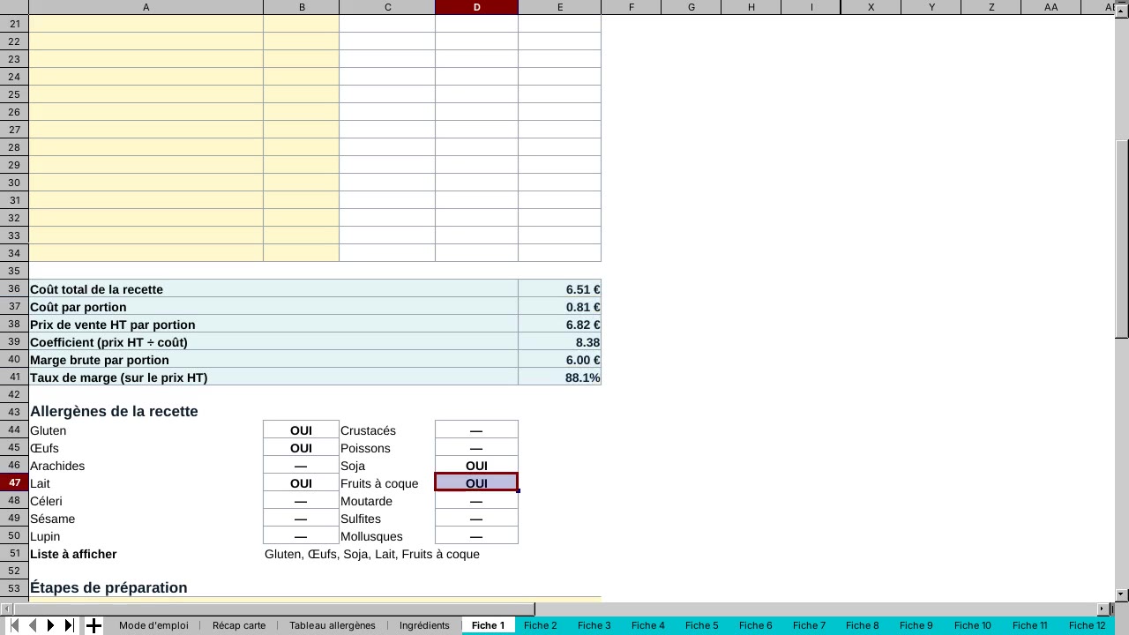This screenshot has height=635, width=1129.
Task: Switch to Récap carte sheet
Action: pyautogui.click(x=239, y=625)
